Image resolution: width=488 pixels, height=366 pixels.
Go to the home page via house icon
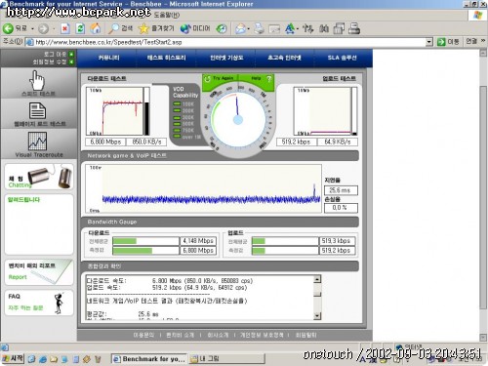[96, 28]
